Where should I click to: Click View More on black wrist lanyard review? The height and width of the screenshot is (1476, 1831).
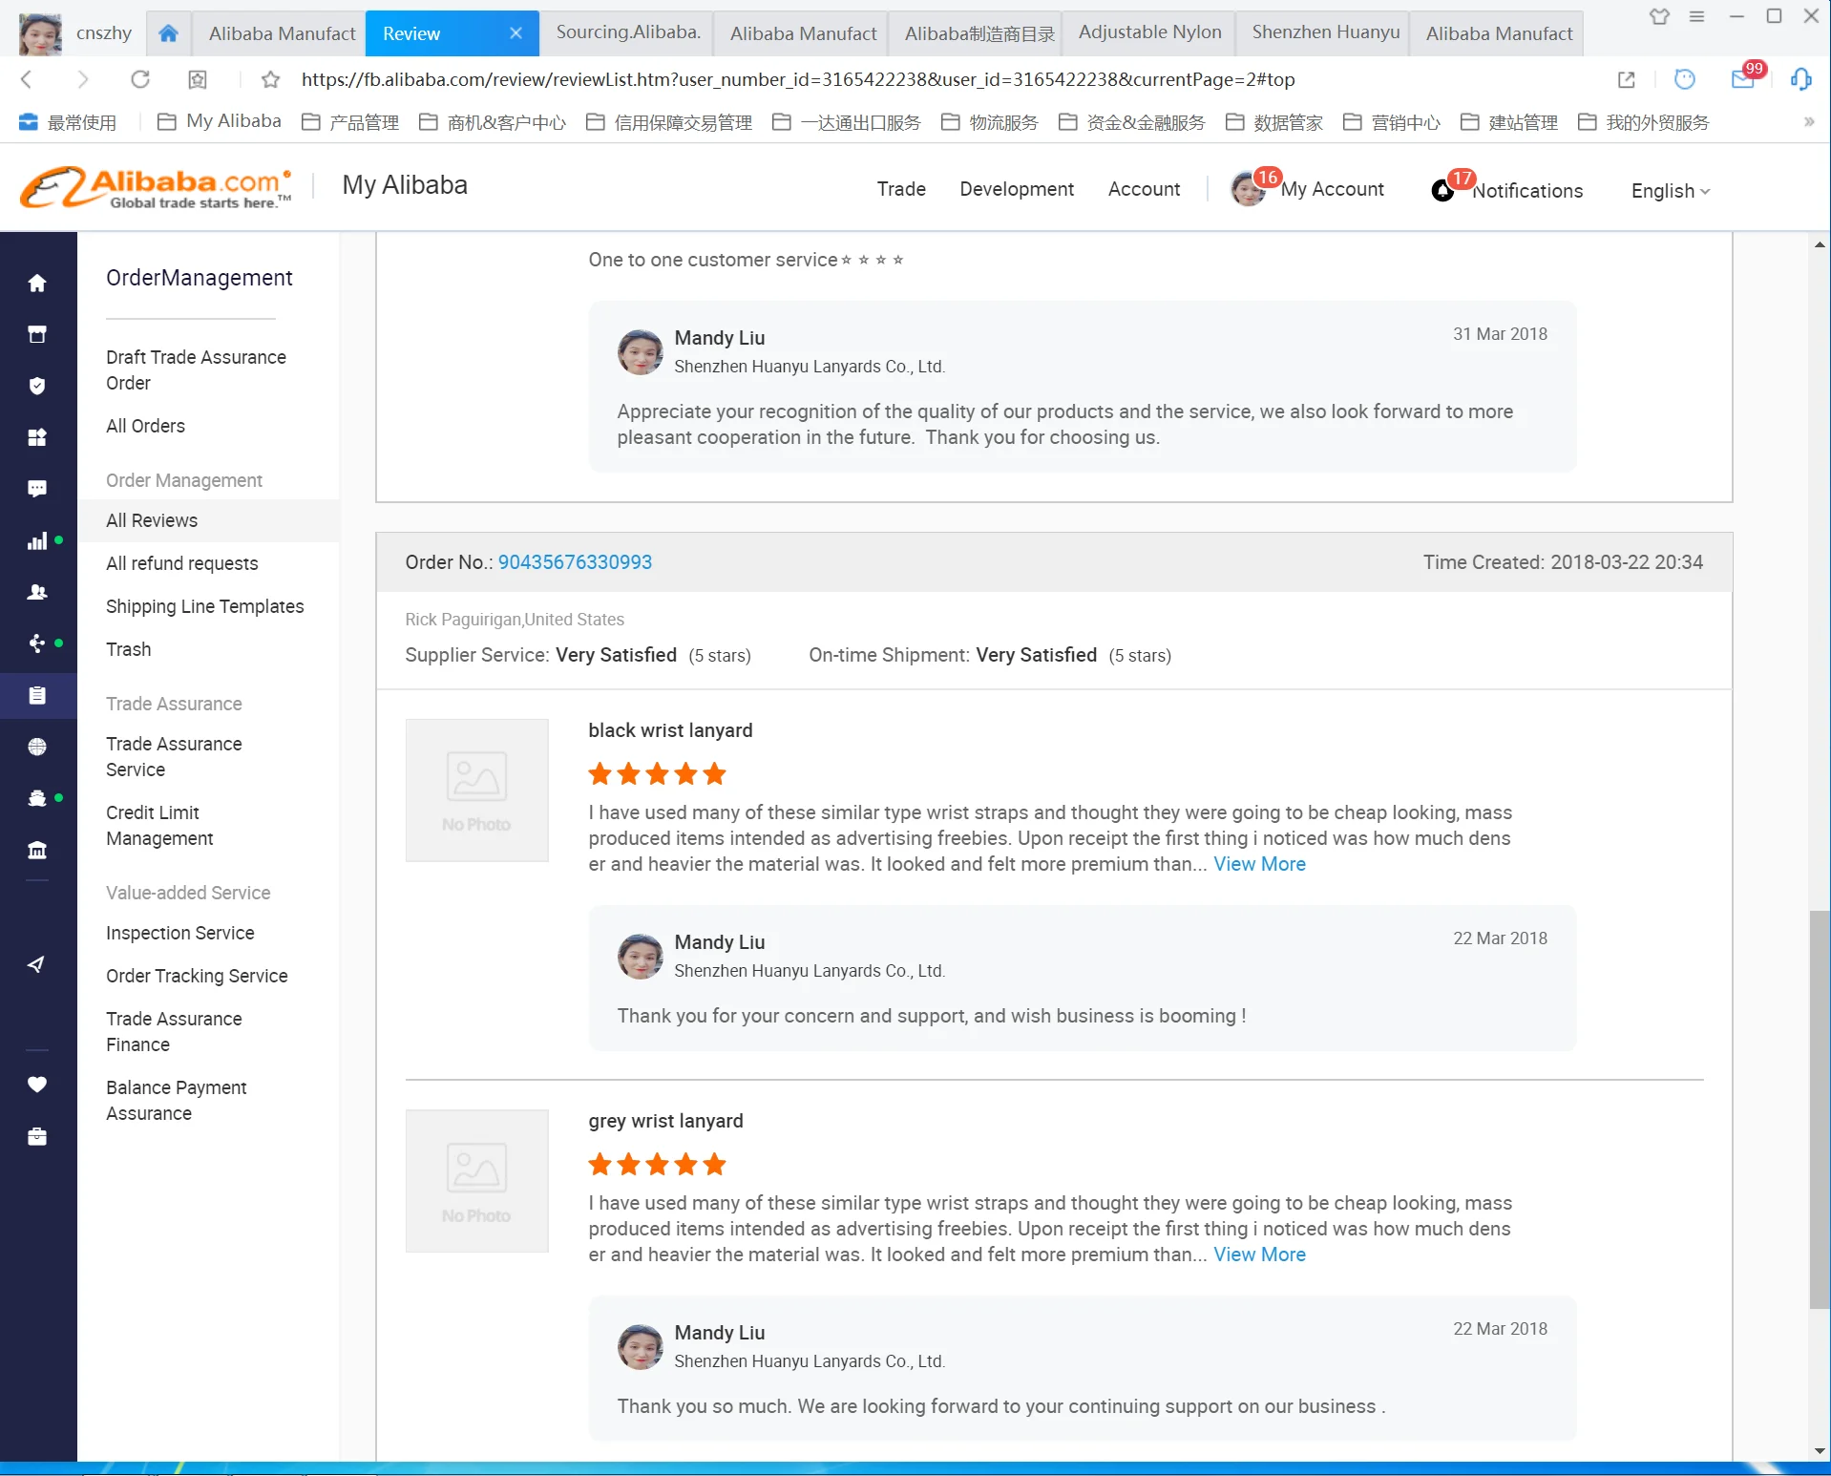pyautogui.click(x=1259, y=864)
